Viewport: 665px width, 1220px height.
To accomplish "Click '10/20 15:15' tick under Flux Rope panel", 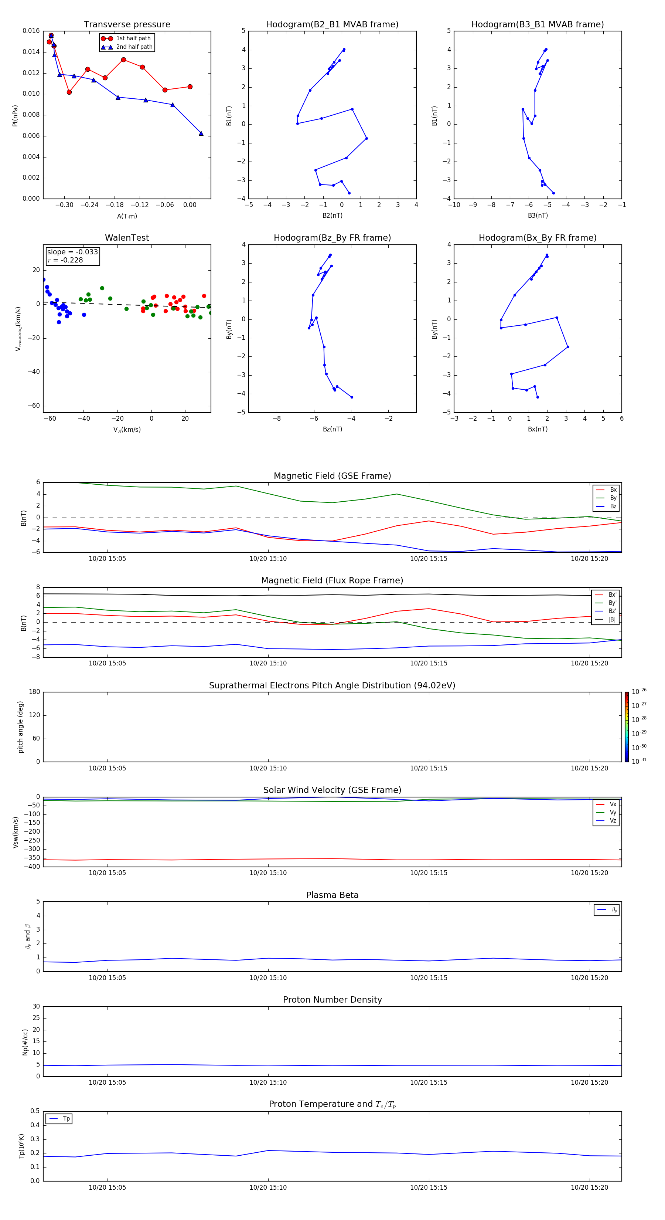I will tap(429, 664).
